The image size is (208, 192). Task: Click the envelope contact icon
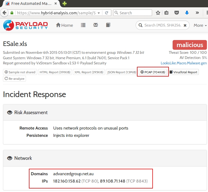click(96, 25)
